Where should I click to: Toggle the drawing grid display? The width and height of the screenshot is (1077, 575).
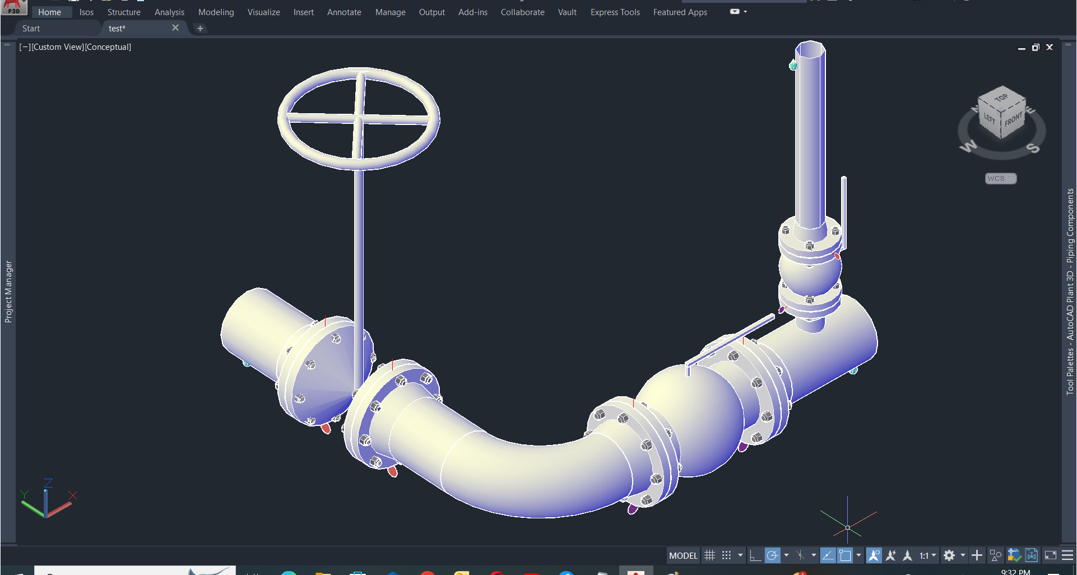point(709,555)
